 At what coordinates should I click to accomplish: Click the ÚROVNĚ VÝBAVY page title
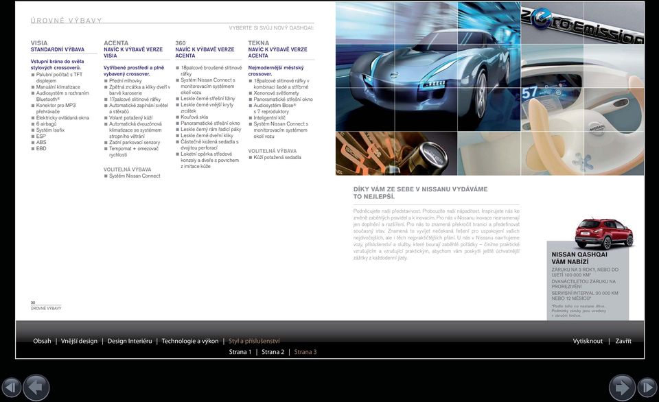pyautogui.click(x=66, y=20)
